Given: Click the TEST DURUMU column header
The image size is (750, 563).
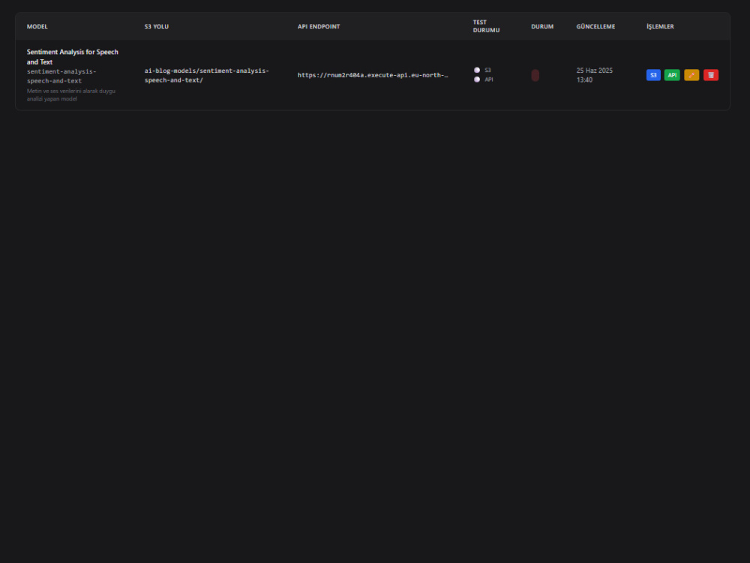Looking at the screenshot, I should (486, 26).
